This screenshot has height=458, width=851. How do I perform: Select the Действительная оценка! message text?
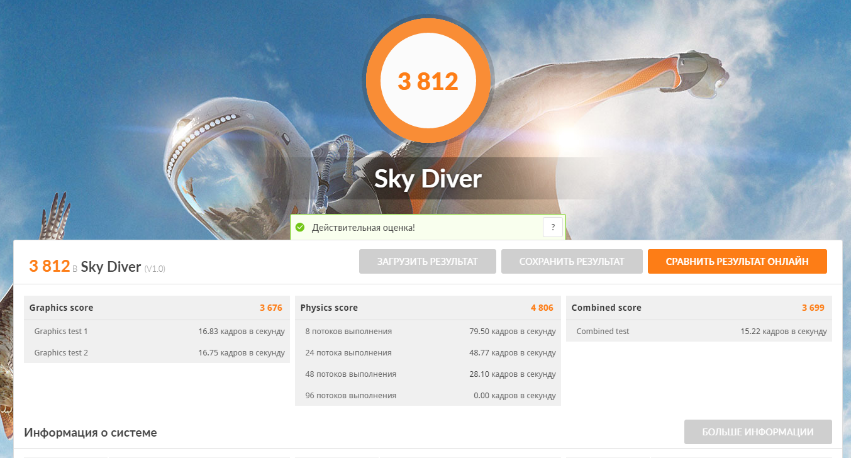[x=364, y=227]
